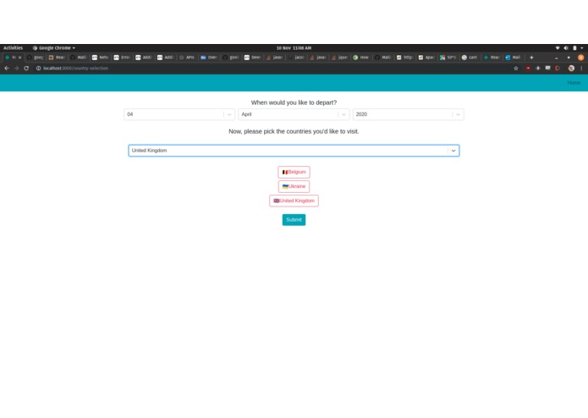Switch to the 'Netv' tab
Image resolution: width=588 pixels, height=418 pixels.
click(101, 58)
